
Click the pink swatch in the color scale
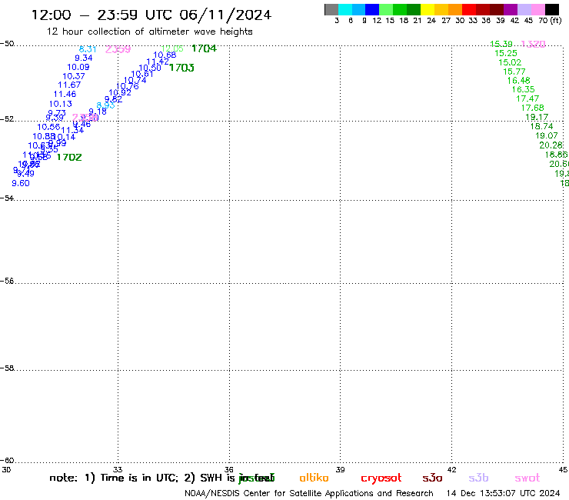[538, 10]
